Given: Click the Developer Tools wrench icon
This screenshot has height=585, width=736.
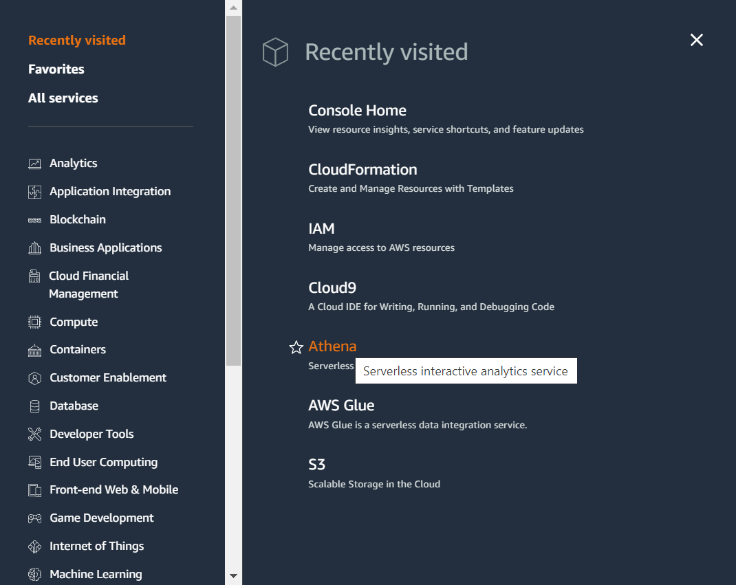Looking at the screenshot, I should click(x=34, y=434).
